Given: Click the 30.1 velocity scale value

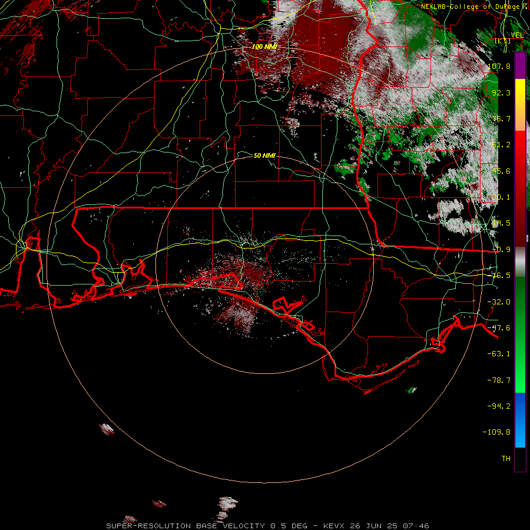Looking at the screenshot, I should click(501, 197).
